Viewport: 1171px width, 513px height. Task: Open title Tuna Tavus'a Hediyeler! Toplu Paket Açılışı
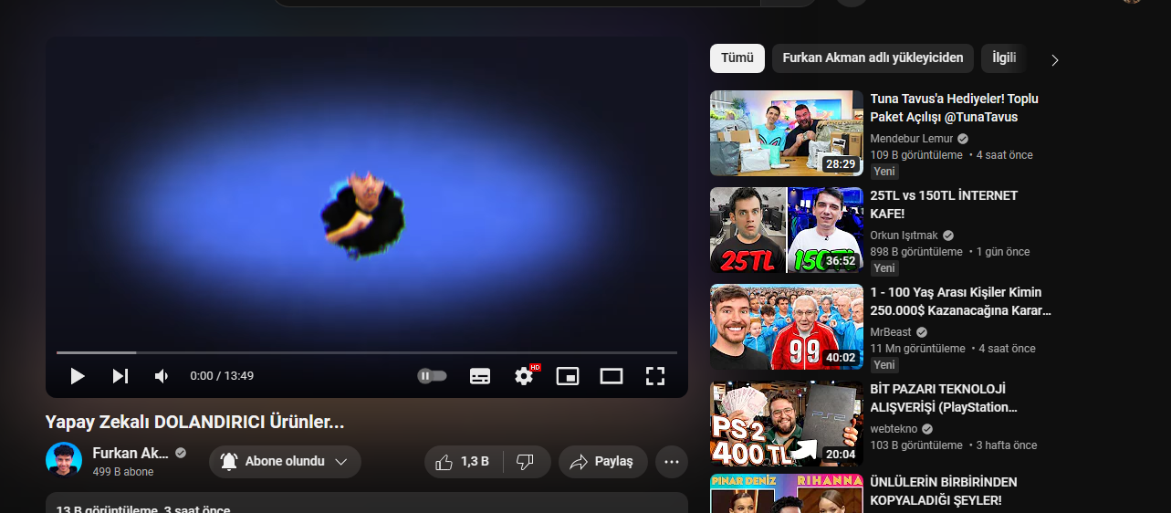tap(955, 108)
